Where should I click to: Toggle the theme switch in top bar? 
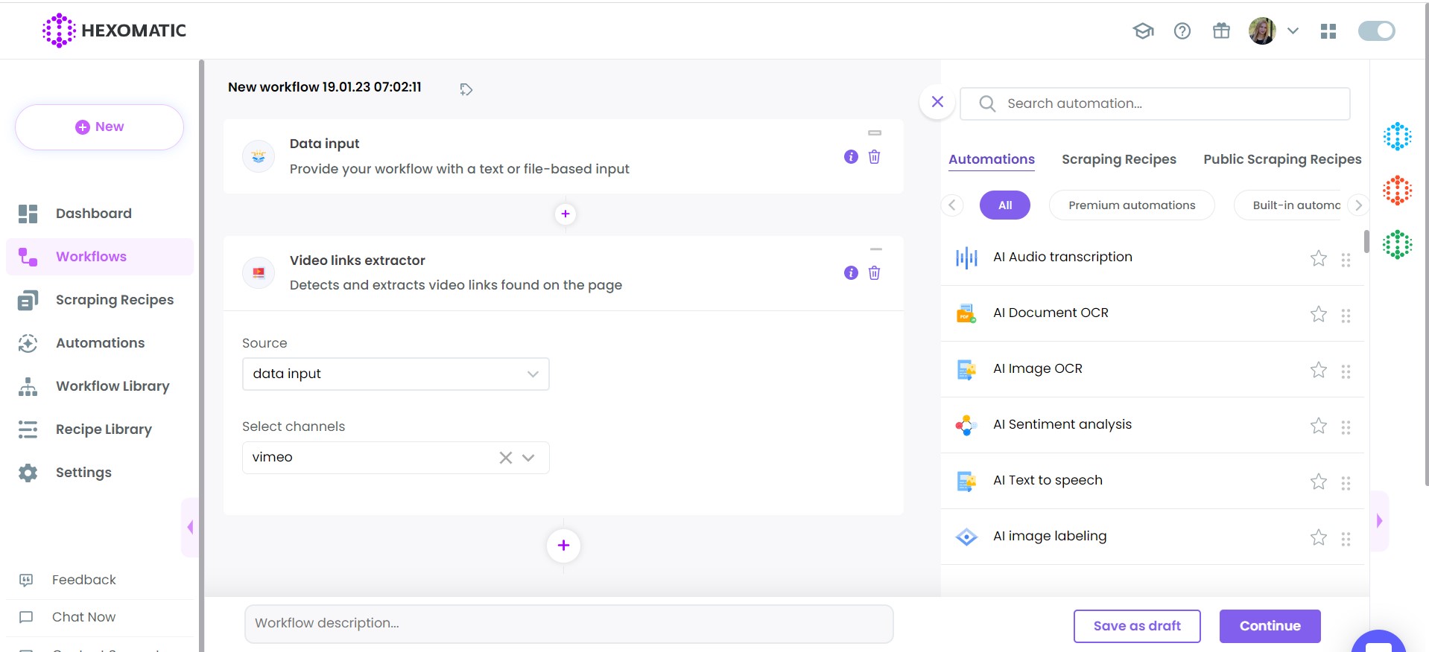(1376, 31)
